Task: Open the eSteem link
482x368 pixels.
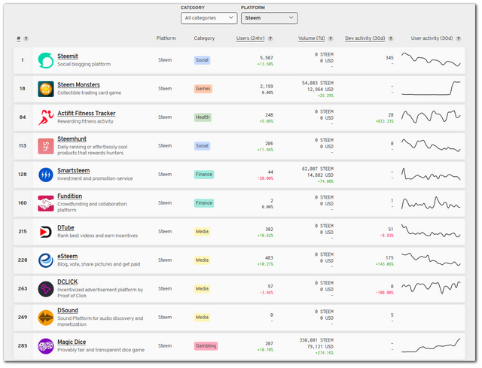Action: point(68,256)
